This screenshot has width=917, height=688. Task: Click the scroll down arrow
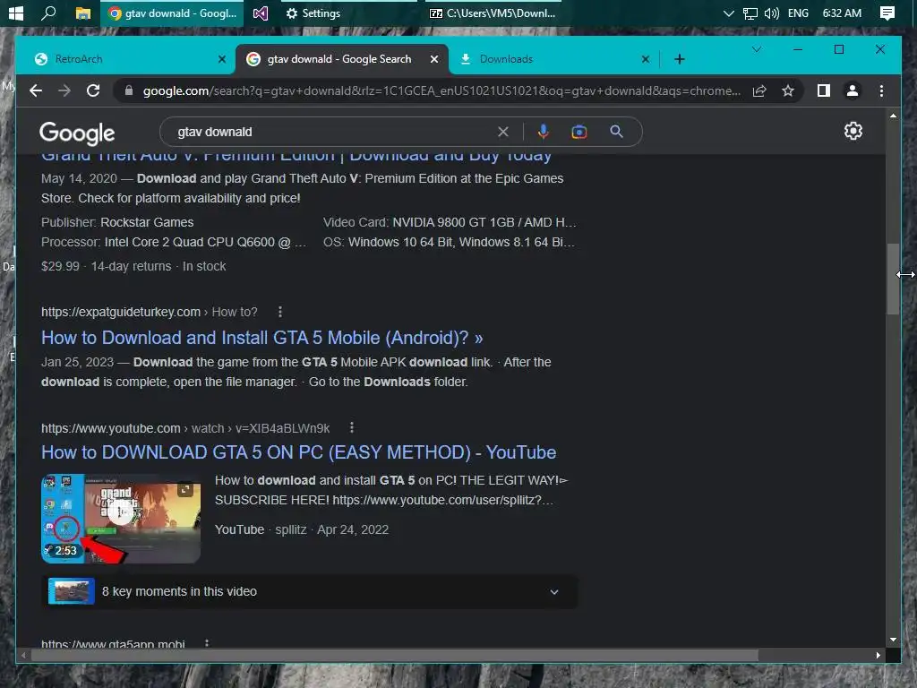pyautogui.click(x=893, y=640)
